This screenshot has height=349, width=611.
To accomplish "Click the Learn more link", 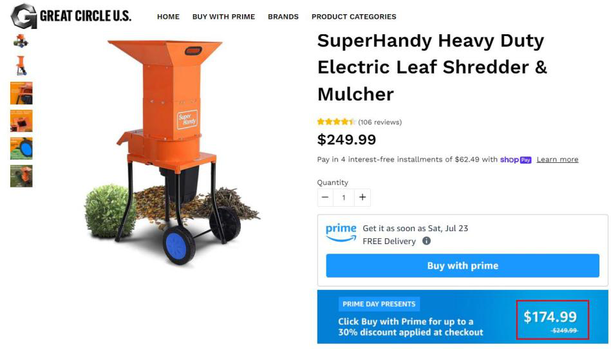I will 557,160.
